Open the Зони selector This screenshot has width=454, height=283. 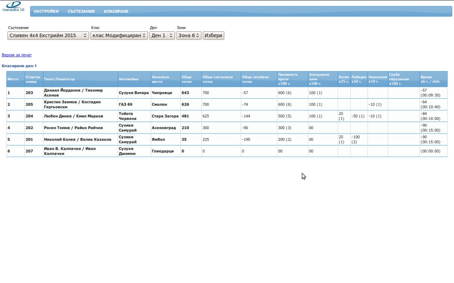pyautogui.click(x=188, y=35)
